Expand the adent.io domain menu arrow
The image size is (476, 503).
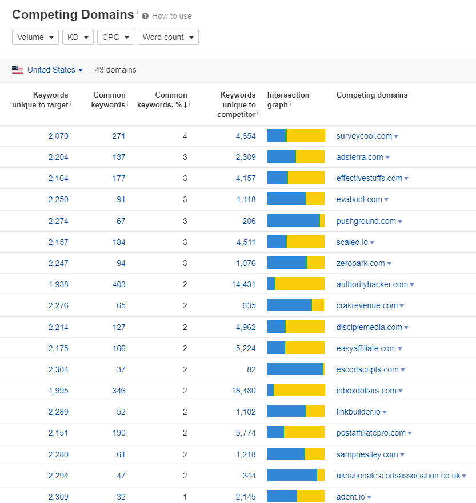tap(369, 497)
